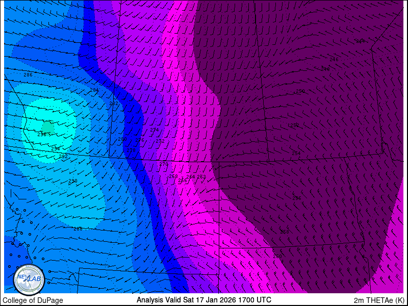Click the 274 contour label
The height and width of the screenshot is (306, 408).
[x=155, y=130]
